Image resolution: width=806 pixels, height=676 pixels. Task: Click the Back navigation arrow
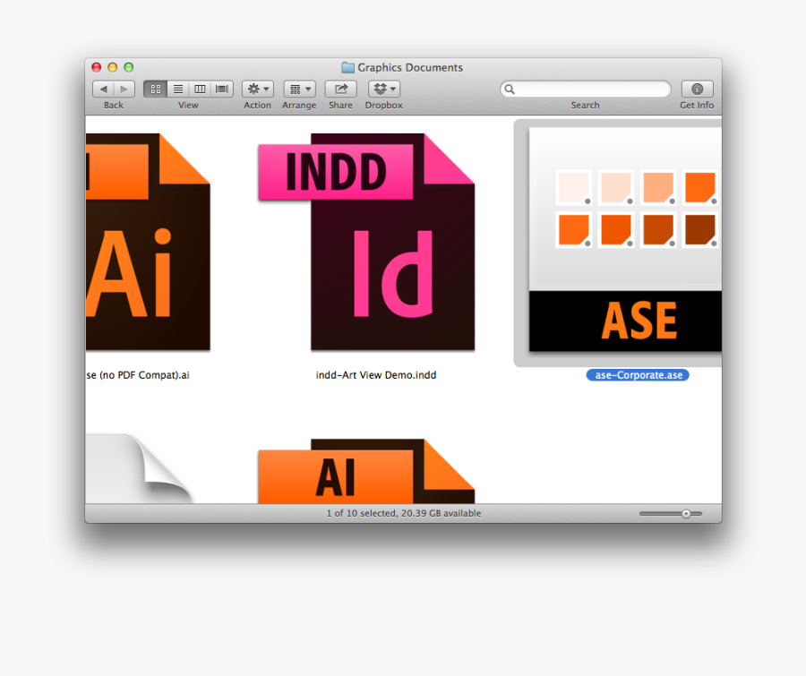(x=103, y=88)
